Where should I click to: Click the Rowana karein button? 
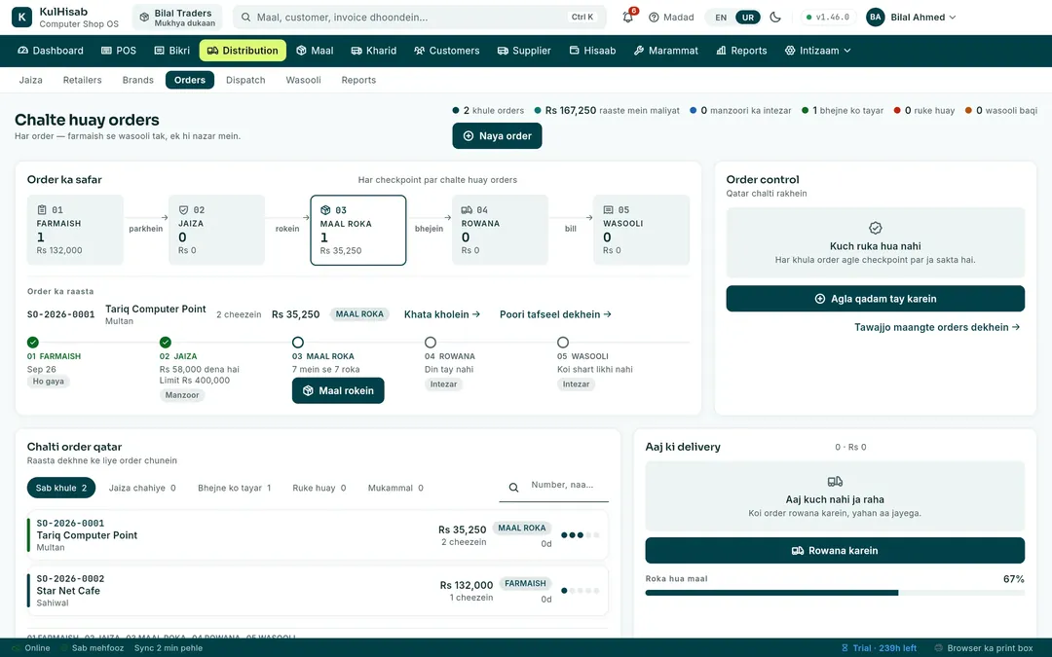point(835,550)
